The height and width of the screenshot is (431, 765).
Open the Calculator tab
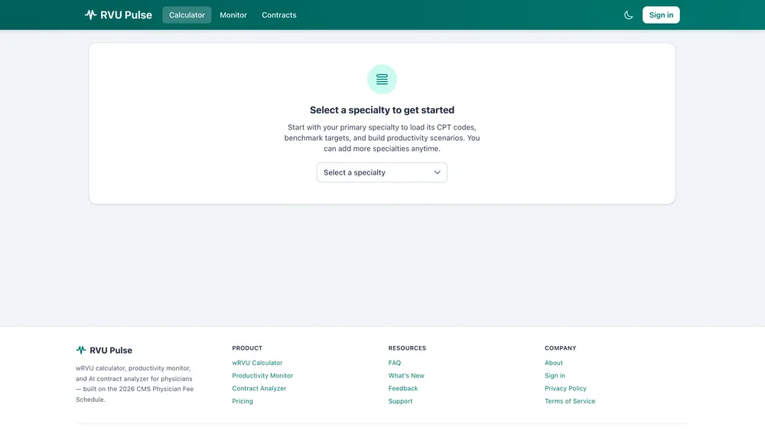[187, 15]
